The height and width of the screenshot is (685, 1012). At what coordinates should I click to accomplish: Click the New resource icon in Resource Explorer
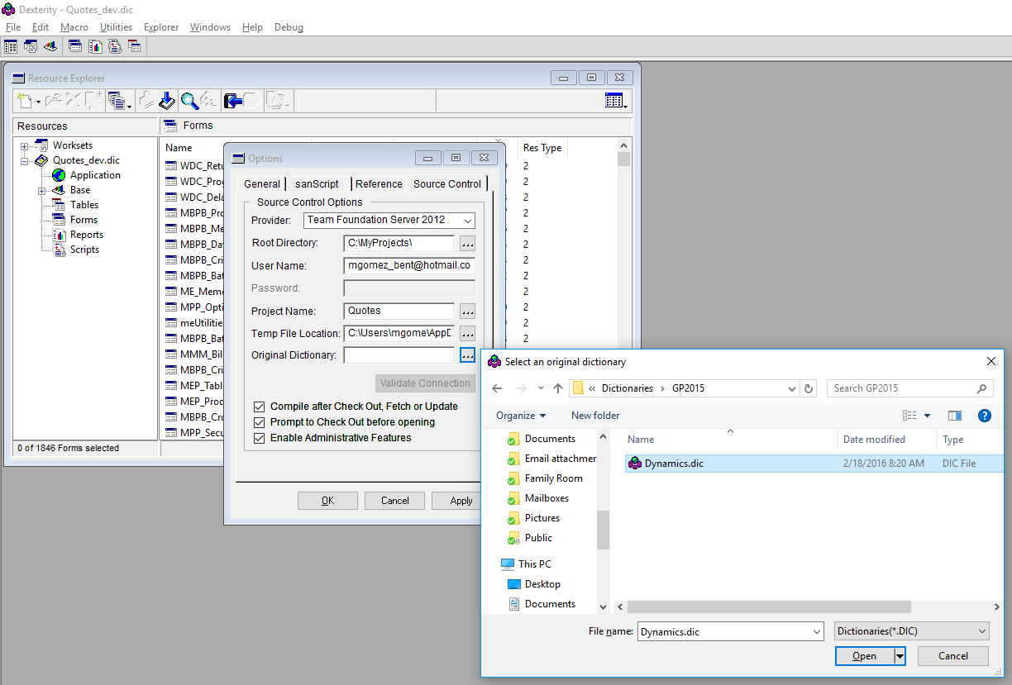25,101
